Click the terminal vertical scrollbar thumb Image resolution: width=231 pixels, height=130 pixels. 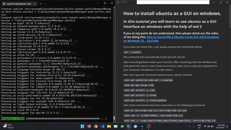coord(114,118)
